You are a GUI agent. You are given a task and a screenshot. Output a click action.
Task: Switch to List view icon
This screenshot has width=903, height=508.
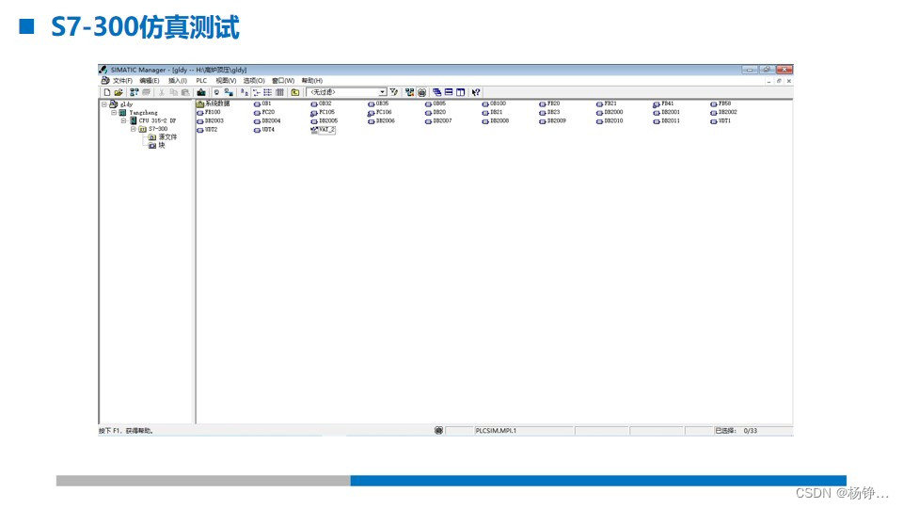click(268, 92)
